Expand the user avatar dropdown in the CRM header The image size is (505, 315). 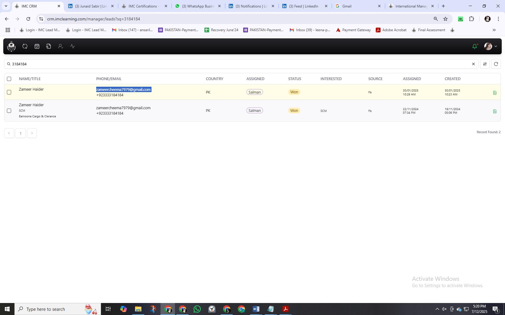point(491,46)
